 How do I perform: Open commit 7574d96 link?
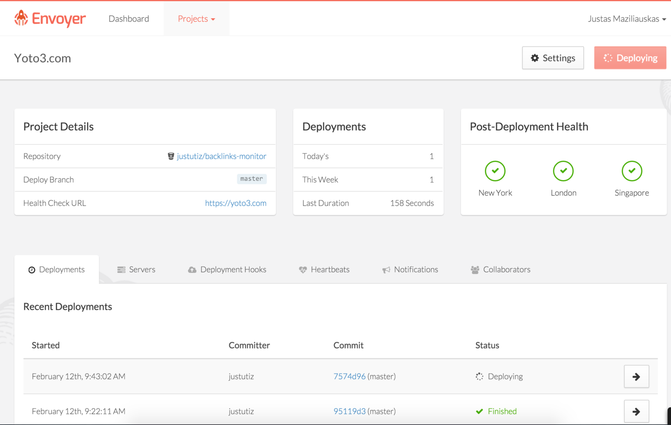click(x=349, y=376)
